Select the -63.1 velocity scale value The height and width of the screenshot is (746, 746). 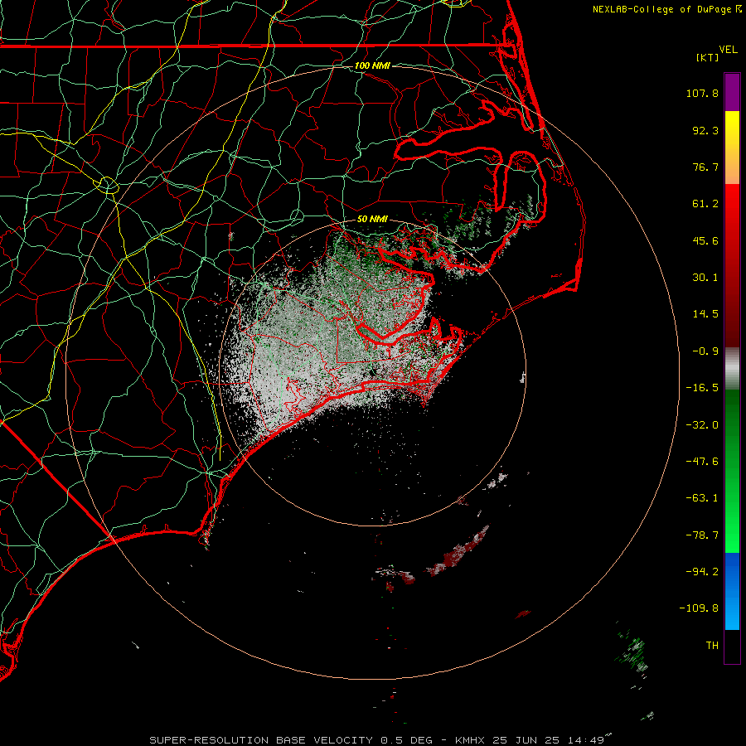click(x=702, y=498)
